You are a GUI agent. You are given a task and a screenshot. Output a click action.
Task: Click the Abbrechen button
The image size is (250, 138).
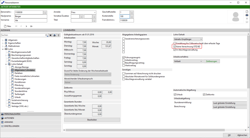pyautogui.click(x=242, y=135)
